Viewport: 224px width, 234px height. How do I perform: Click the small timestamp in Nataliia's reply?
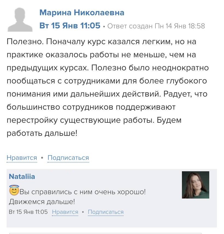pos(28,212)
